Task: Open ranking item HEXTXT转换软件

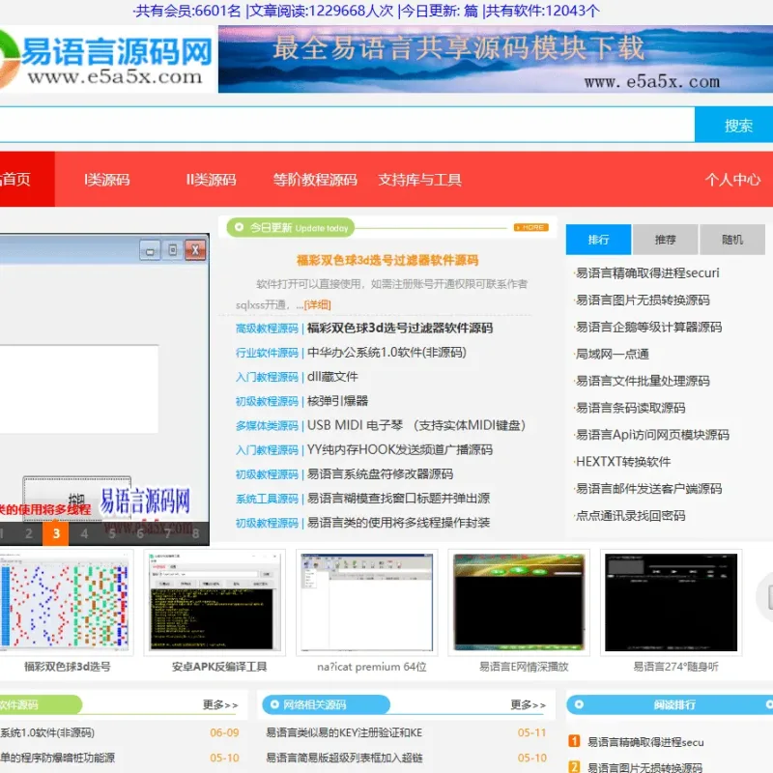Action: pos(623,462)
